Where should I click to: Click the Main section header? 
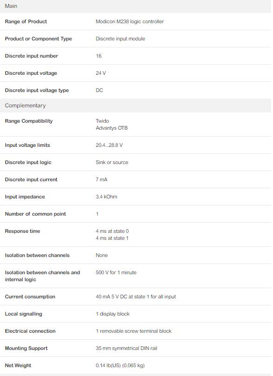pos(11,6)
